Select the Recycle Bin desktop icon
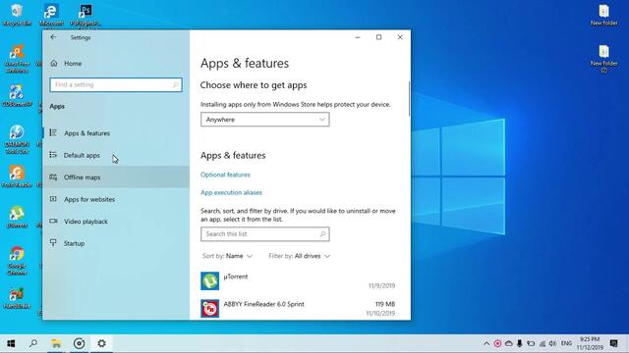 coord(17,15)
